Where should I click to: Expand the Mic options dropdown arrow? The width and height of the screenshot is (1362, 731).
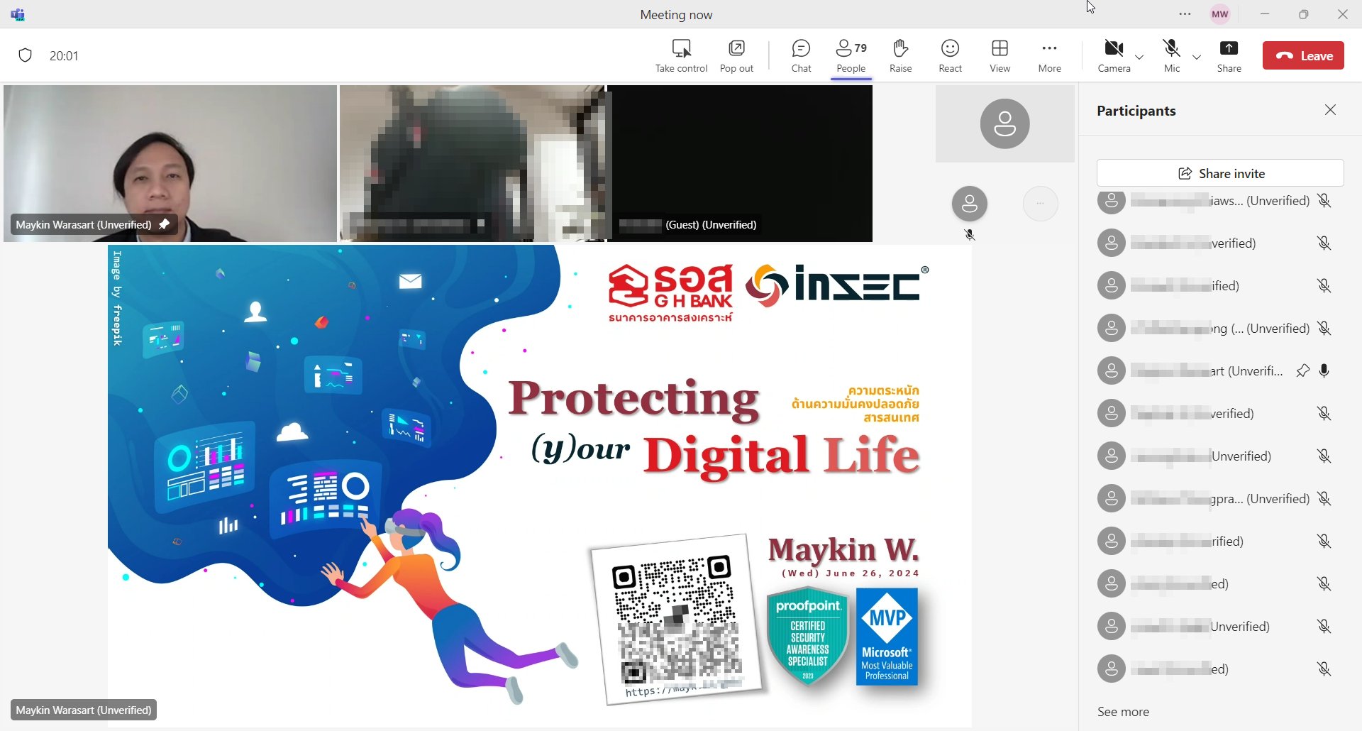[x=1197, y=57]
